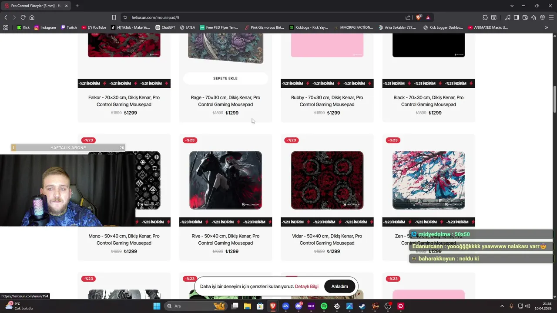This screenshot has width=557, height=313.
Task: Toggle the browser sidebar panel icon
Action: click(x=516, y=17)
